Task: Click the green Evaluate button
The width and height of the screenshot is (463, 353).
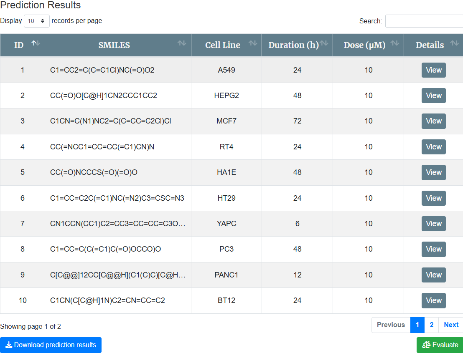Action: [440, 345]
